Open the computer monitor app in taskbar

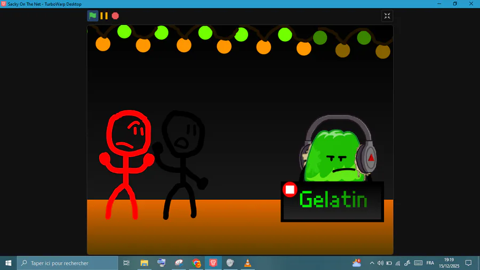[x=161, y=263]
